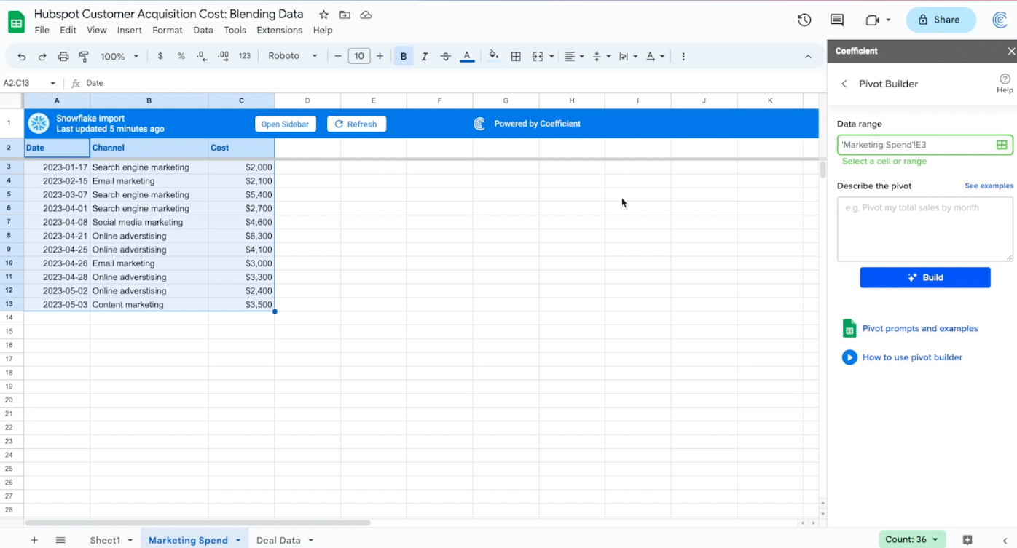Click the redo icon in toolbar

(x=42, y=57)
